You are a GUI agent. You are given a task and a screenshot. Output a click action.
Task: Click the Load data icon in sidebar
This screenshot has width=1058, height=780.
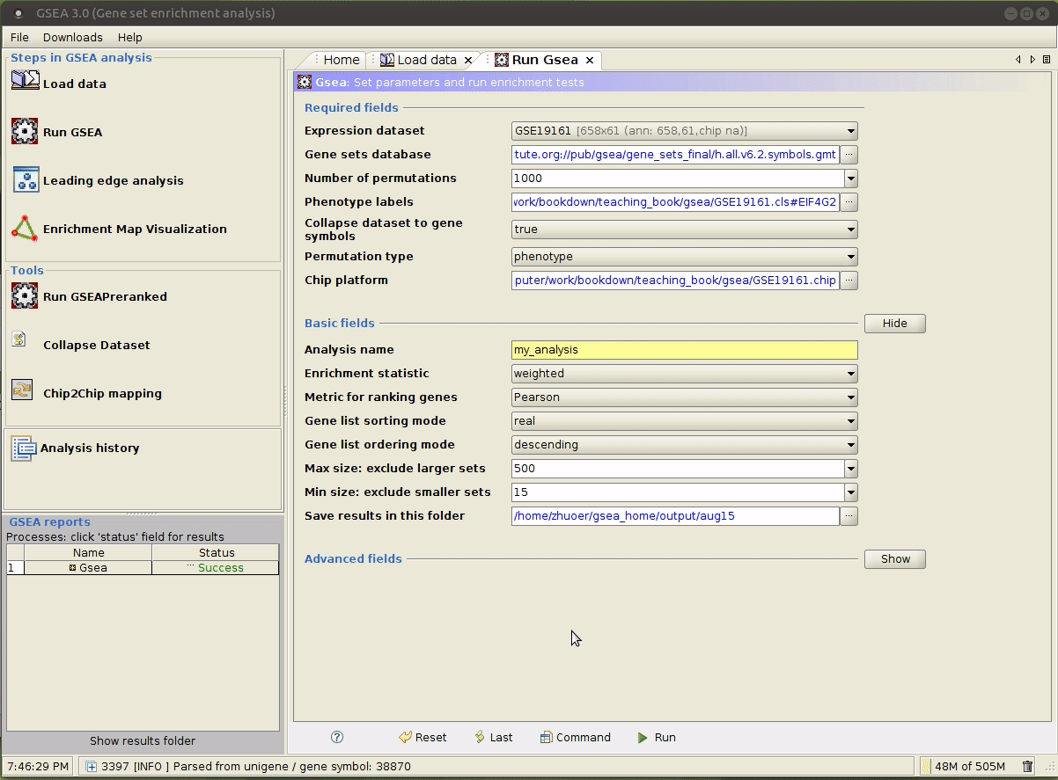25,82
